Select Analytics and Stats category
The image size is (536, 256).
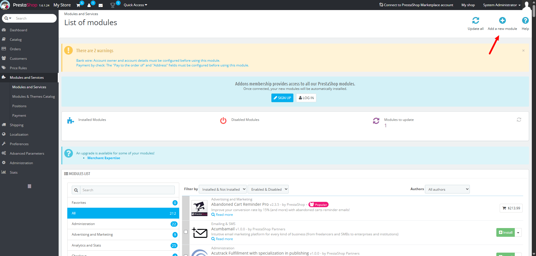(123, 245)
